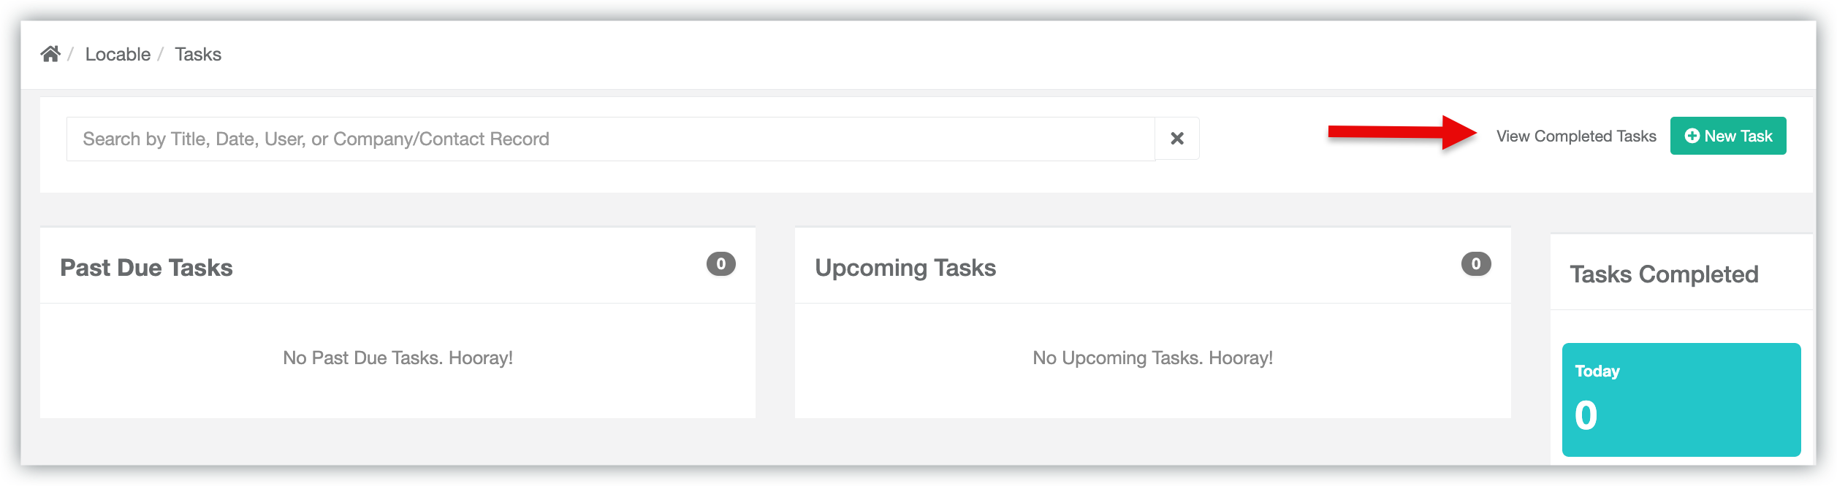Click the Past Due Tasks heading

click(x=146, y=268)
